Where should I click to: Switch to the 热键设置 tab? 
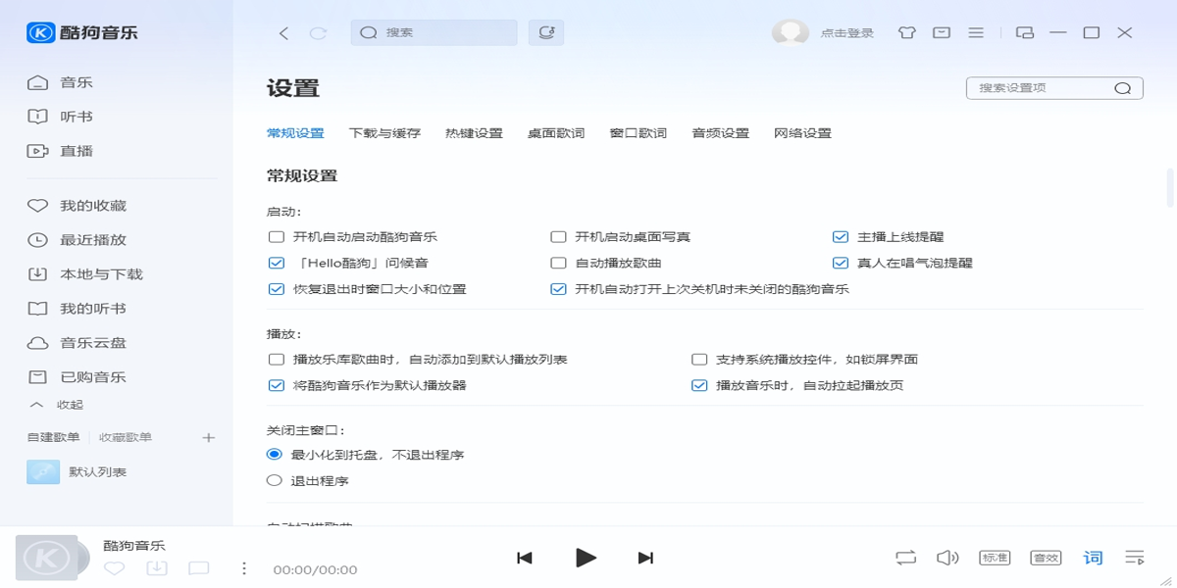473,132
